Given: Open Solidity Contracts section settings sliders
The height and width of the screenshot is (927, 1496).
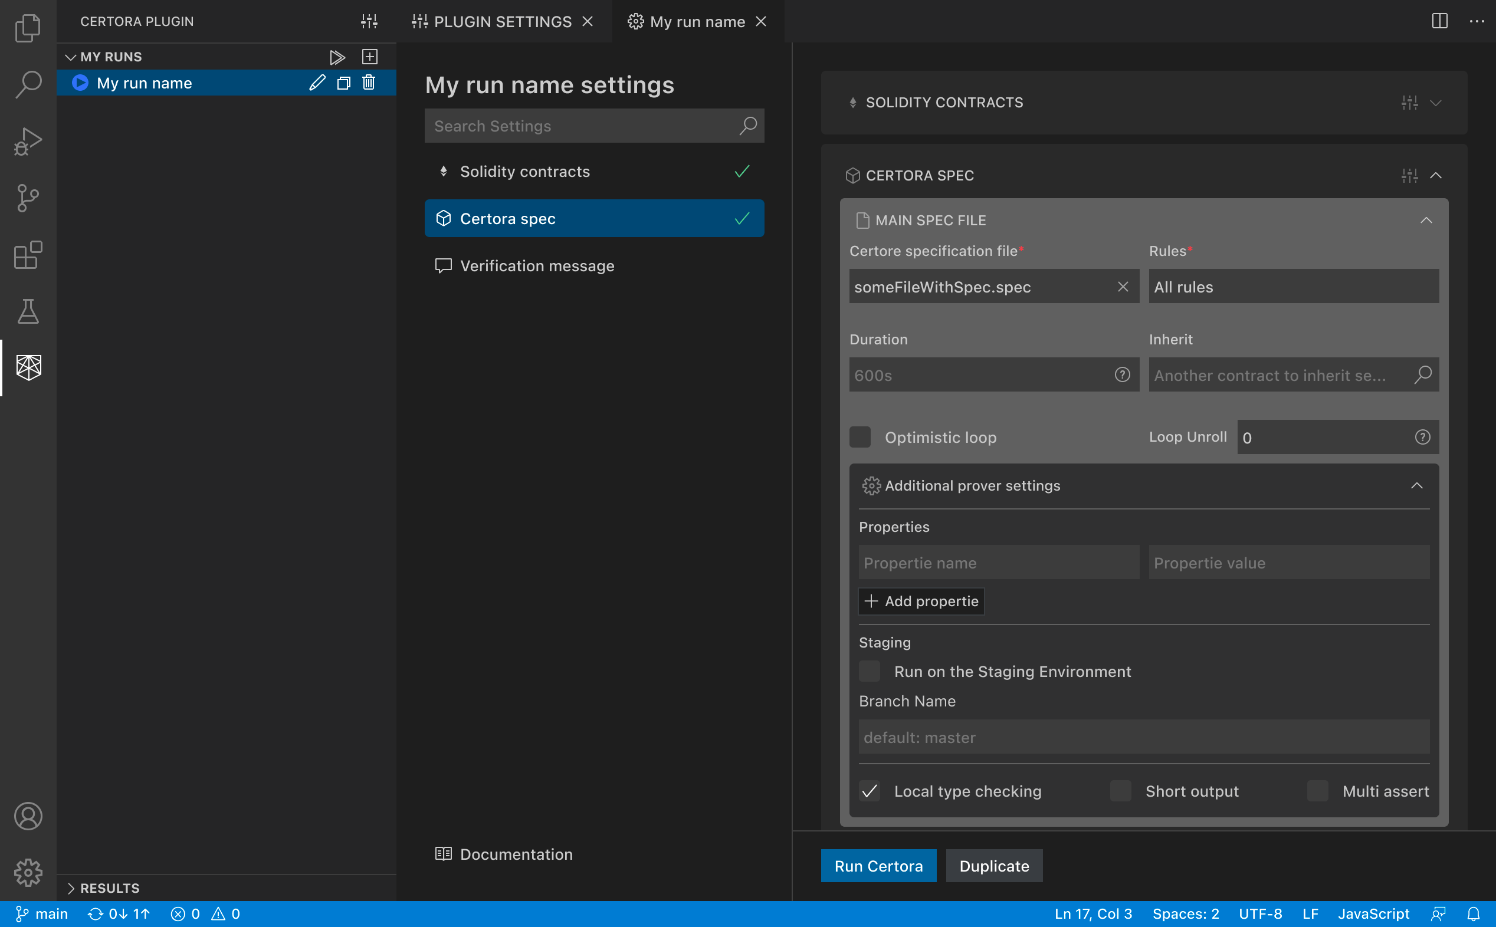Looking at the screenshot, I should [1409, 103].
